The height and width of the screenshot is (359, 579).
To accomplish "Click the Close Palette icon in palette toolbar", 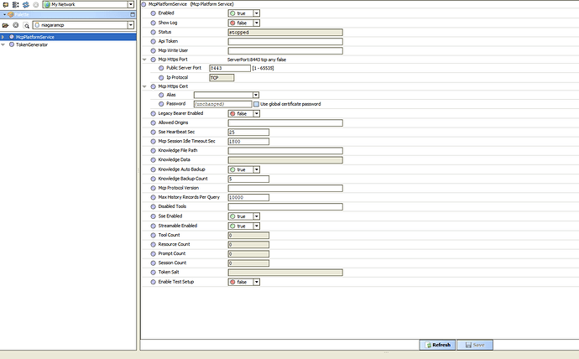I will (15, 25).
